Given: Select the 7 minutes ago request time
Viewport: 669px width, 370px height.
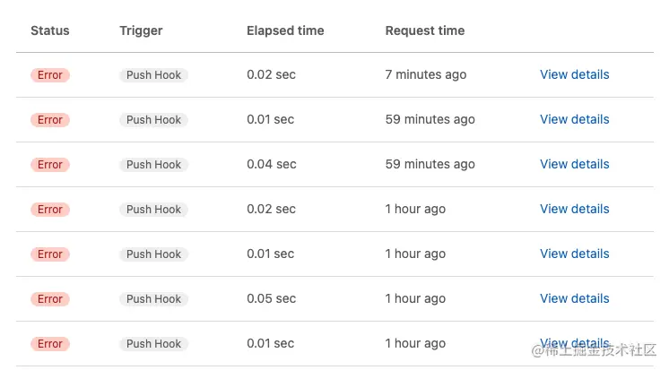Looking at the screenshot, I should point(425,74).
